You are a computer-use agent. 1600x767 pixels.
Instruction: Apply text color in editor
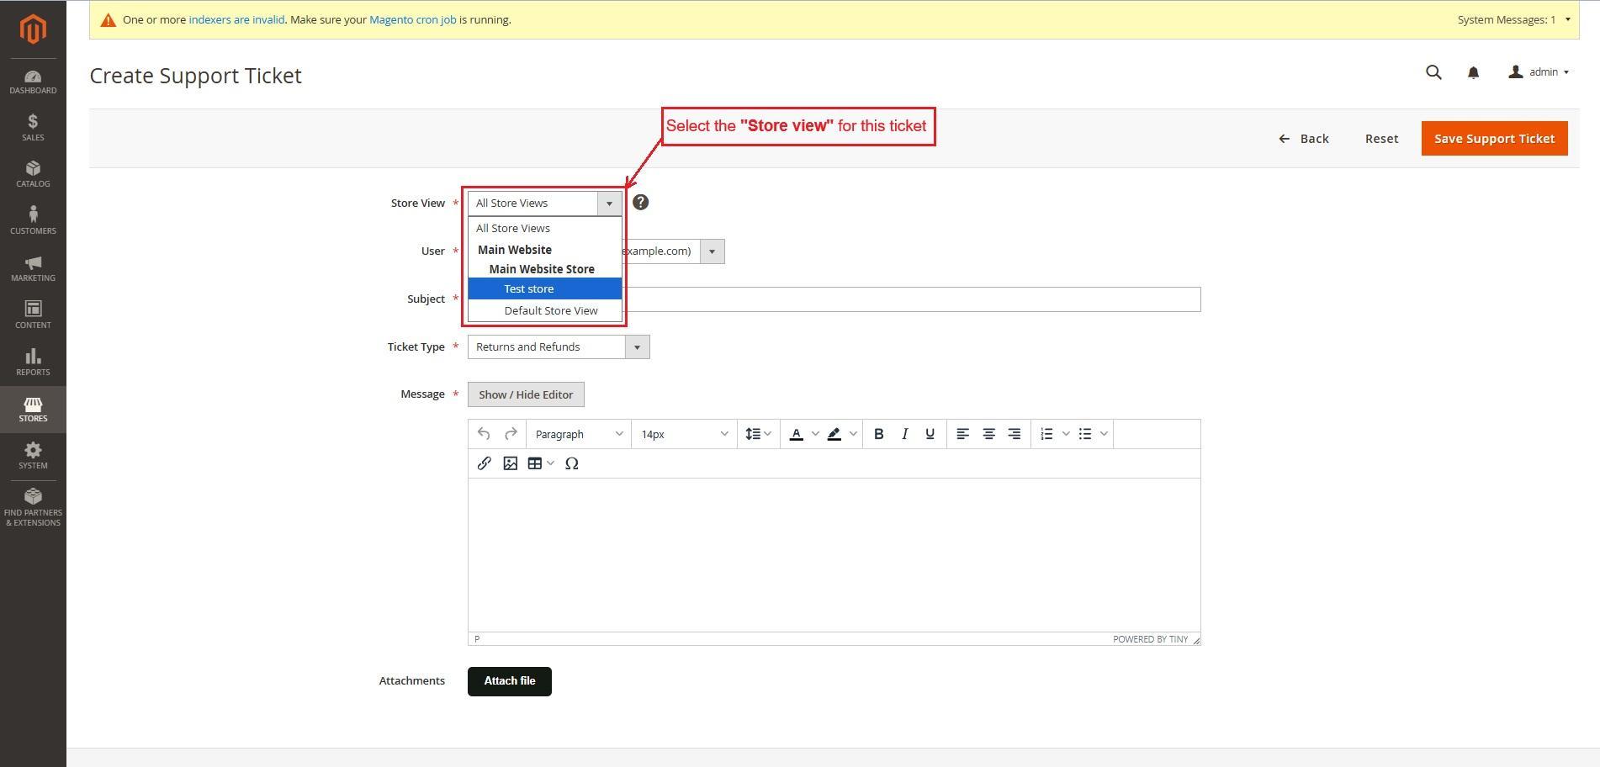click(796, 434)
